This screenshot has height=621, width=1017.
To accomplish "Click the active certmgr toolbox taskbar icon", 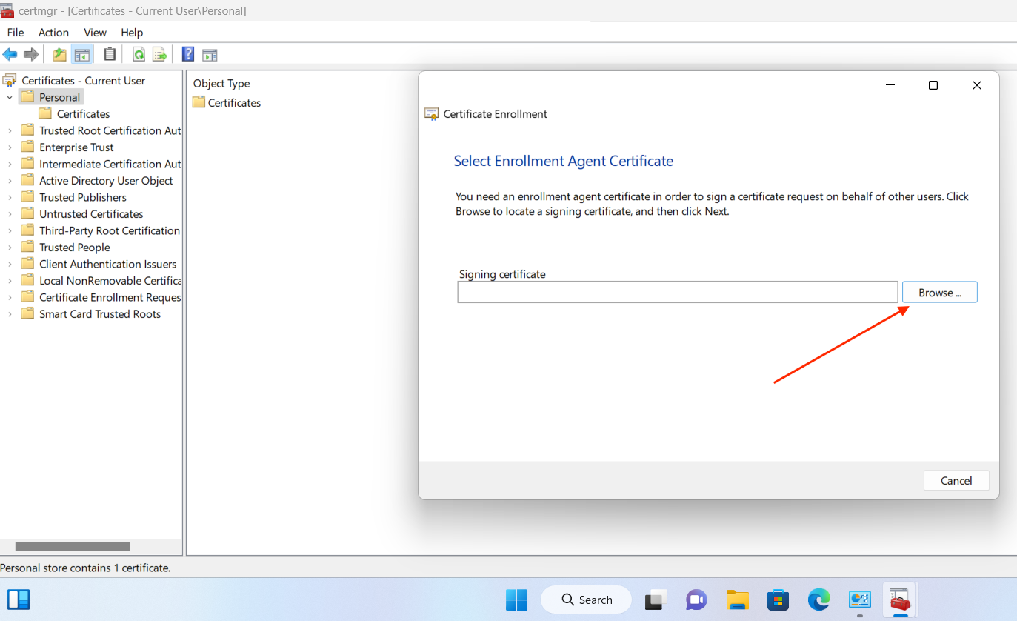I will [899, 600].
